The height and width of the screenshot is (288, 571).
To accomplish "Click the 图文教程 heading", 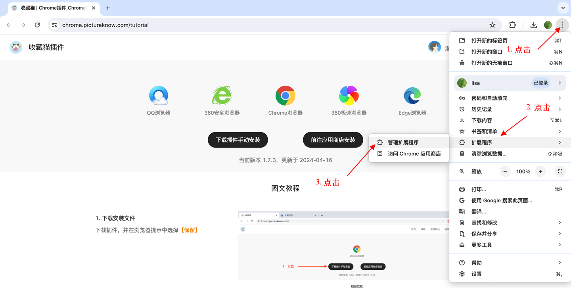I will (285, 188).
